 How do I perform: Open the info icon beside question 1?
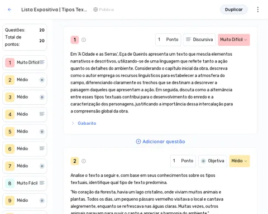(84, 40)
